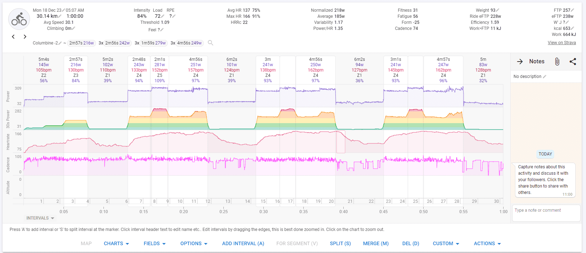This screenshot has width=586, height=253.
Task: Go to the previous activity arrow
Action: click(x=13, y=37)
